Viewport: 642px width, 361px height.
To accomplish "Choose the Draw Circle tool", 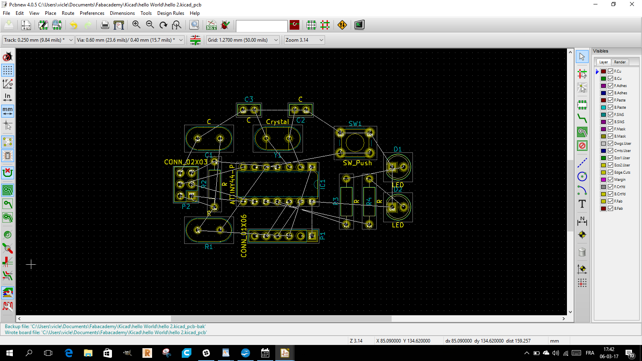I will coord(582,176).
